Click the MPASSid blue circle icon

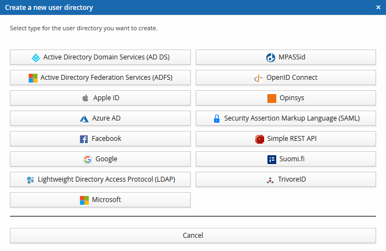click(271, 58)
